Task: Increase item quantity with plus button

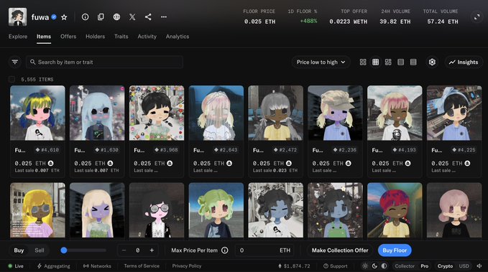Action: coord(152,250)
